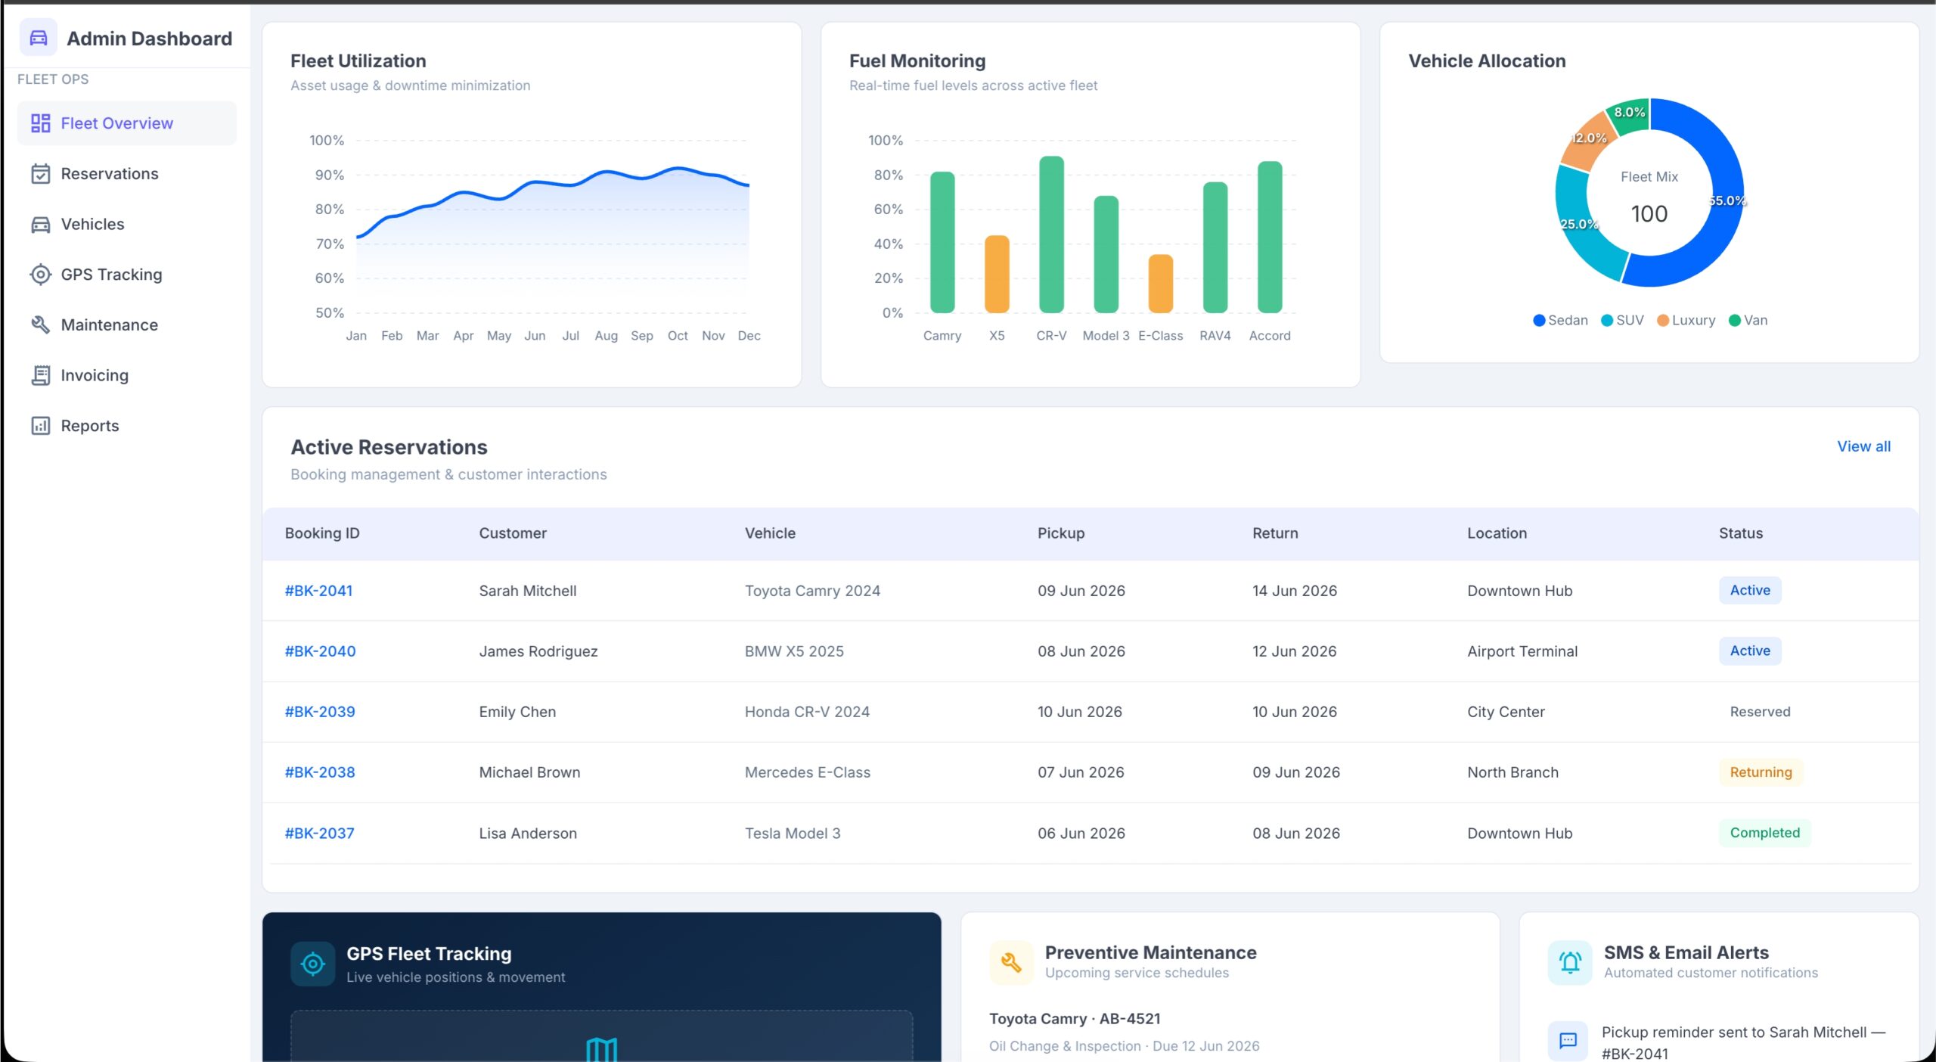Open booking #BK-2041 link
This screenshot has width=1936, height=1062.
(x=318, y=591)
